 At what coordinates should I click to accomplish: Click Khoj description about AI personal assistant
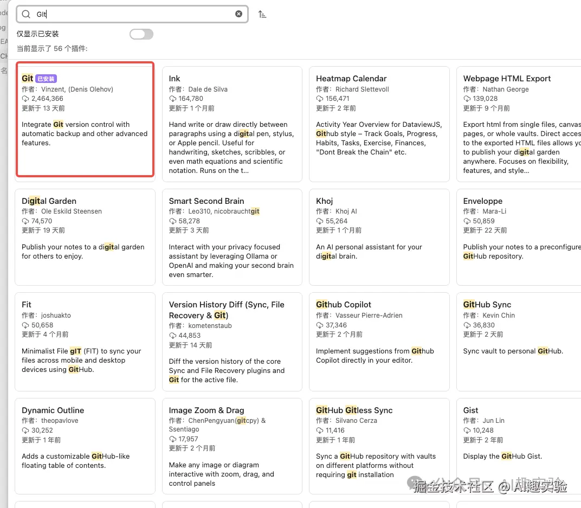point(369,252)
